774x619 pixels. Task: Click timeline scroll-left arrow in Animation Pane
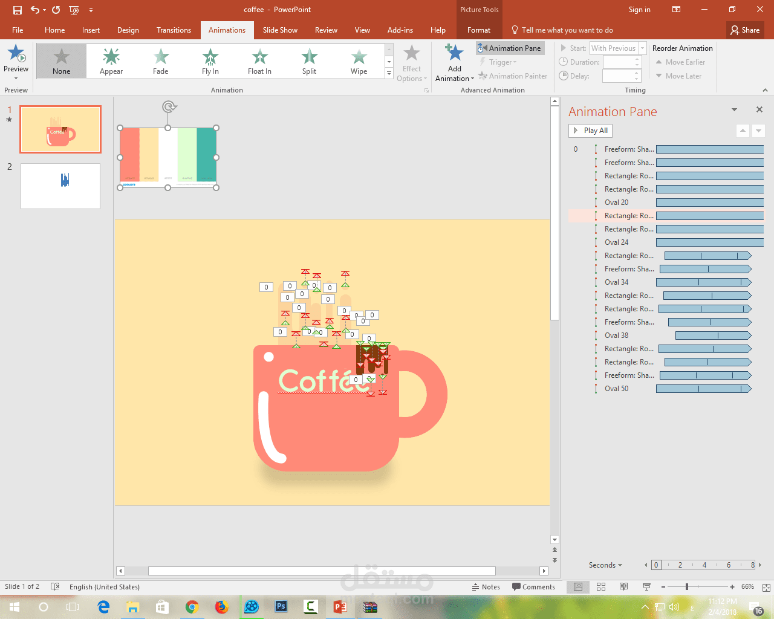(645, 565)
